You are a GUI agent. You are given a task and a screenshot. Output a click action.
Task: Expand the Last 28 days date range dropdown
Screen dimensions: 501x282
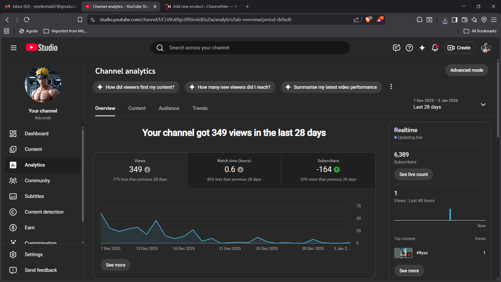tap(483, 104)
